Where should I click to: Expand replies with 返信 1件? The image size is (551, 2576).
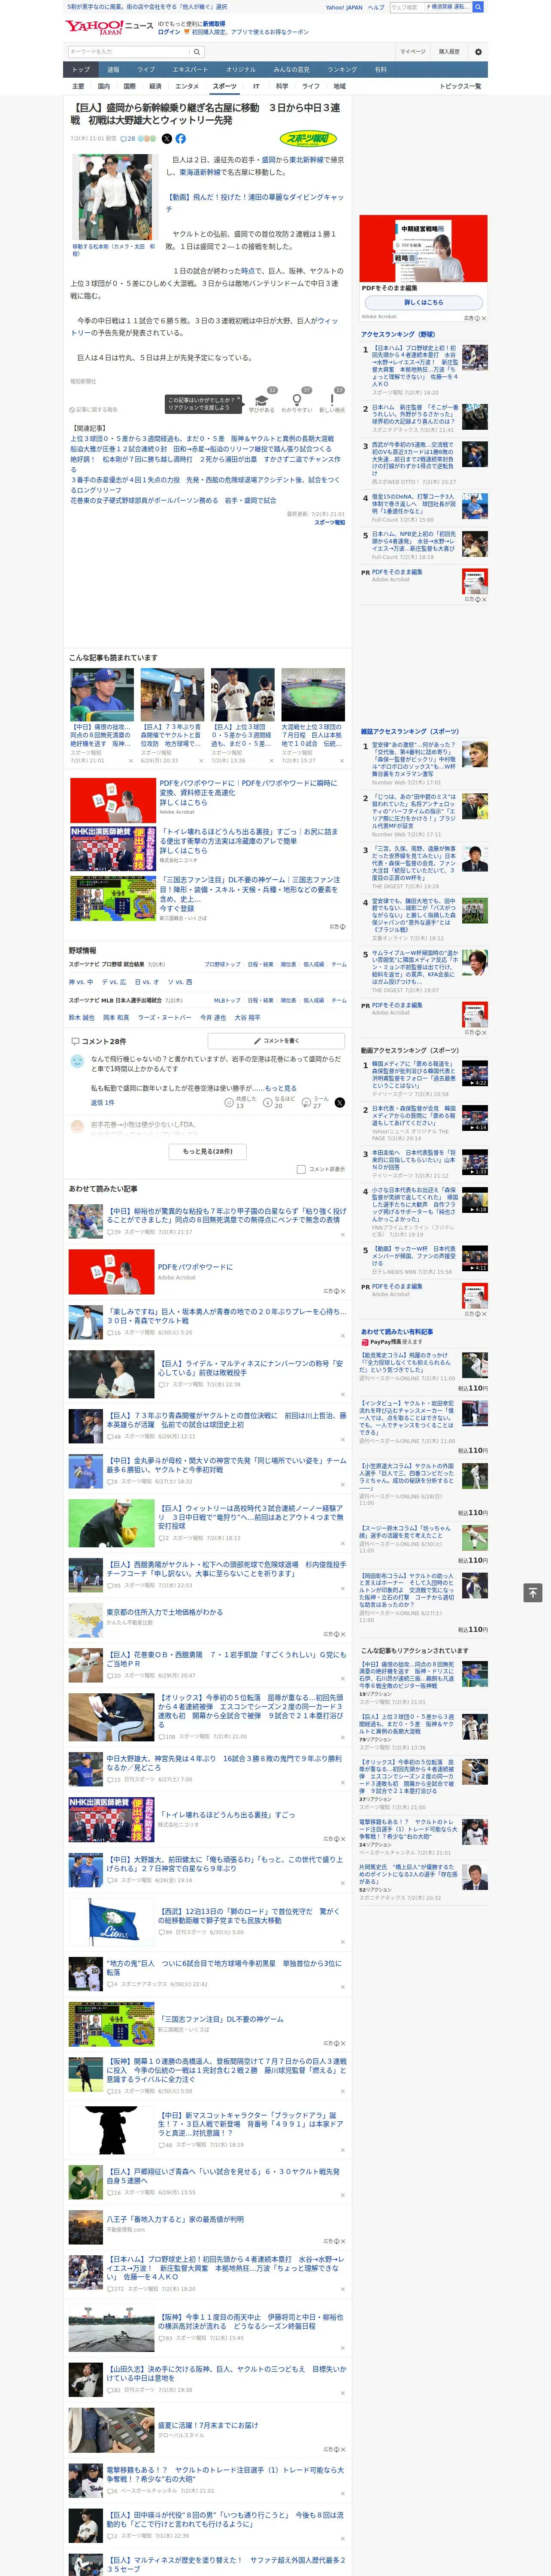tap(103, 1102)
